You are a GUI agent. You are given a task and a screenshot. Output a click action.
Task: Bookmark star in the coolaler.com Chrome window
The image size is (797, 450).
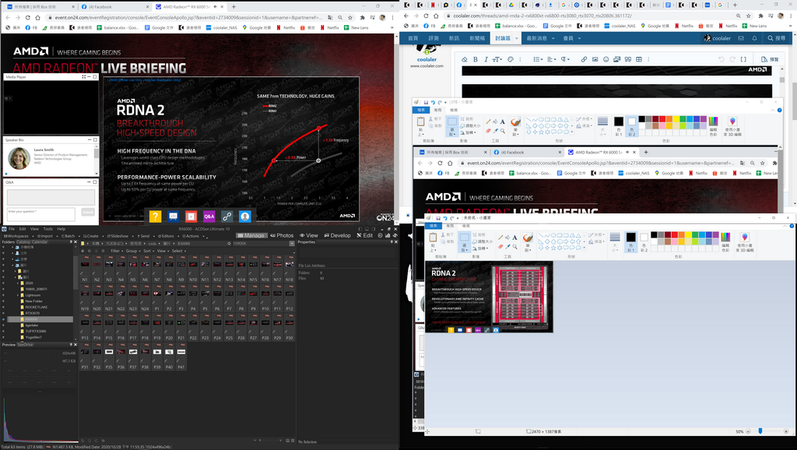pyautogui.click(x=750, y=16)
